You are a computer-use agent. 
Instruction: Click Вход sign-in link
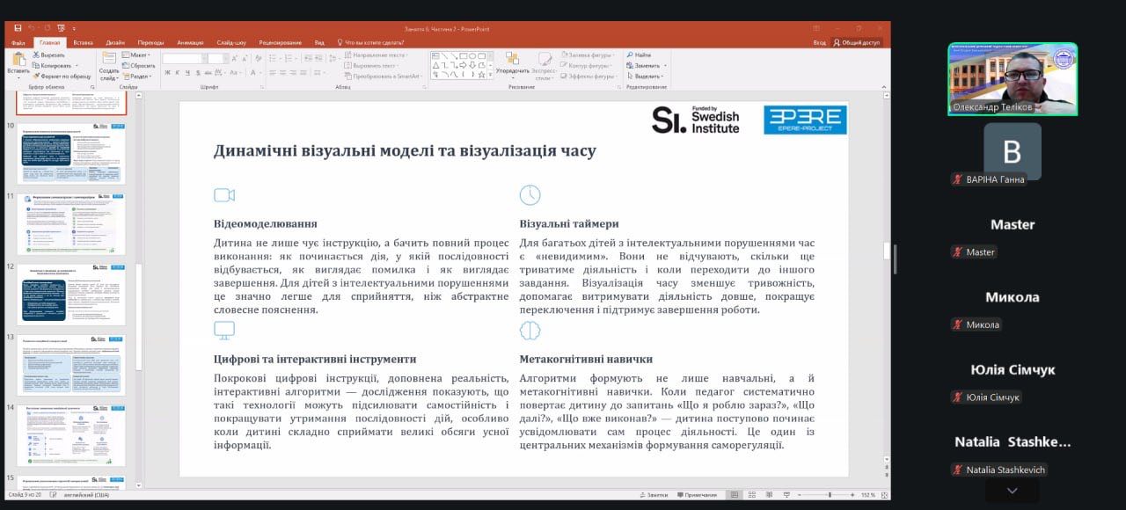click(819, 42)
